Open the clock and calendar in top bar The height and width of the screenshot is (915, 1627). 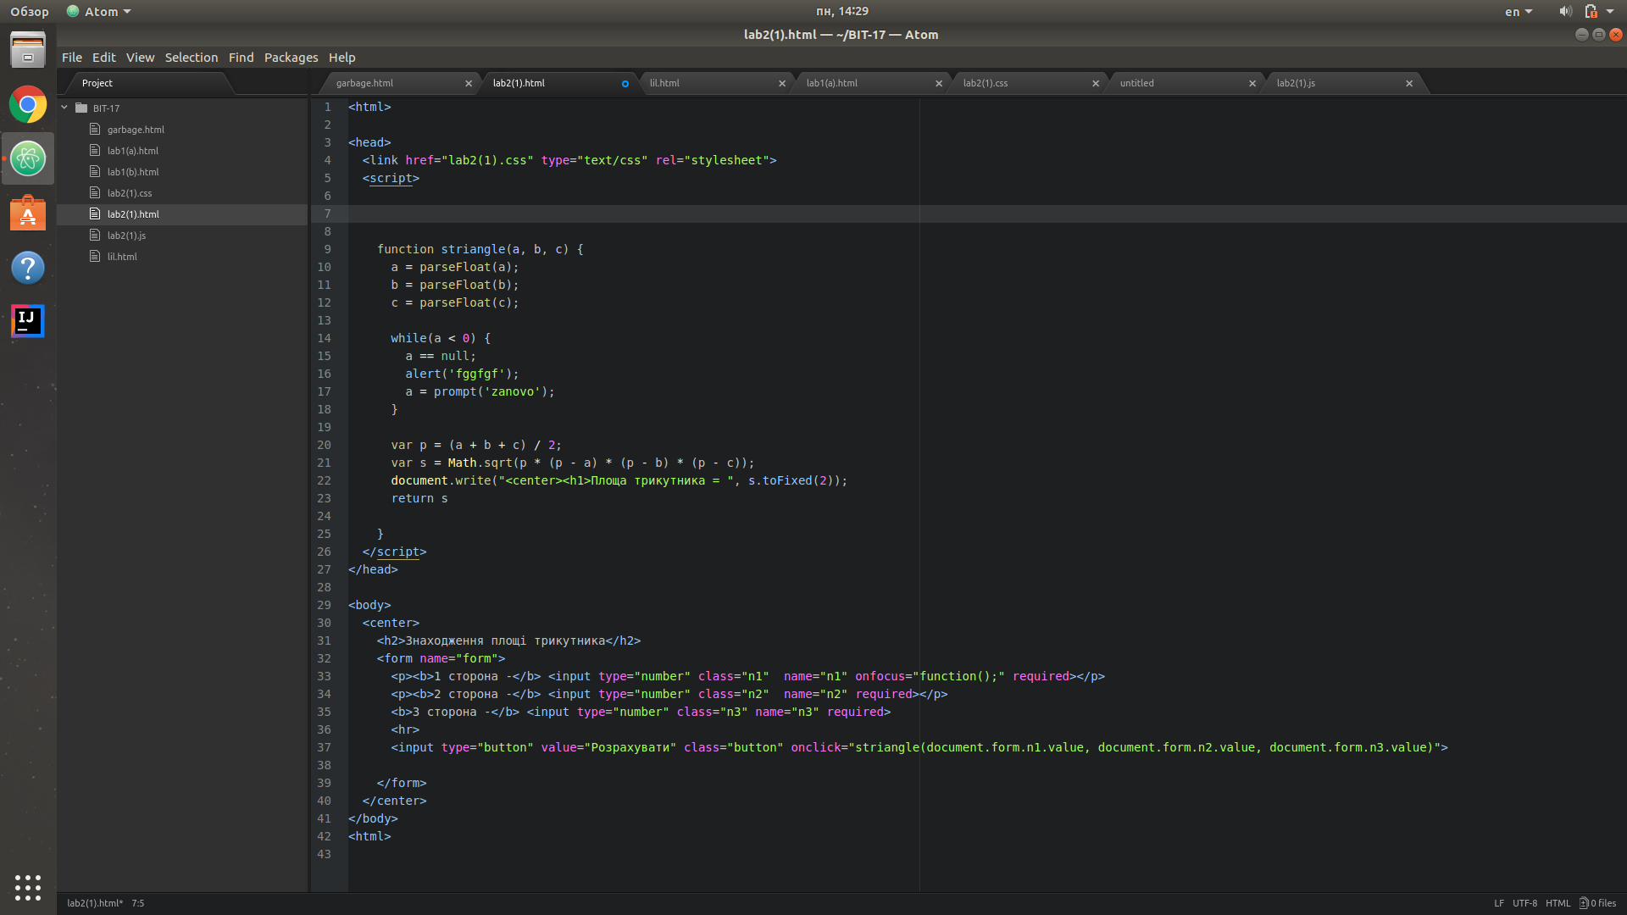tap(842, 11)
